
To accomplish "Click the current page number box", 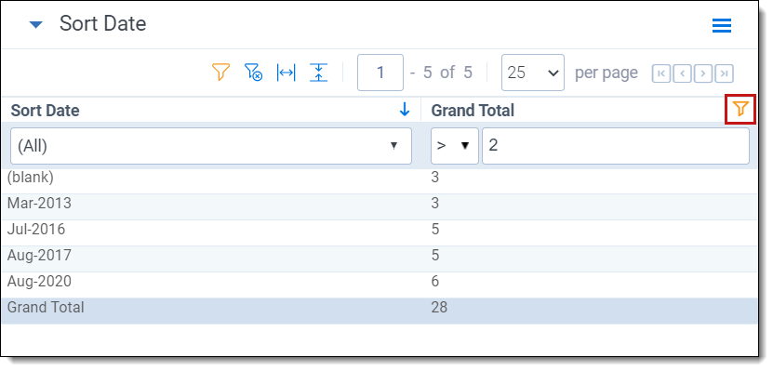I will (380, 73).
